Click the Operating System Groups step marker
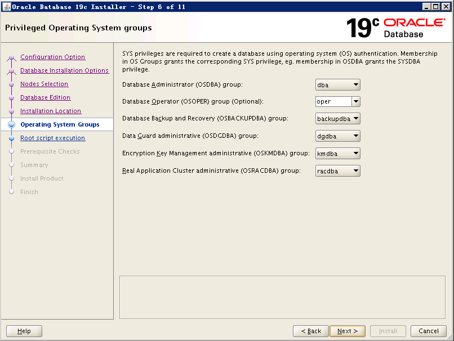The height and width of the screenshot is (341, 454). (12, 125)
